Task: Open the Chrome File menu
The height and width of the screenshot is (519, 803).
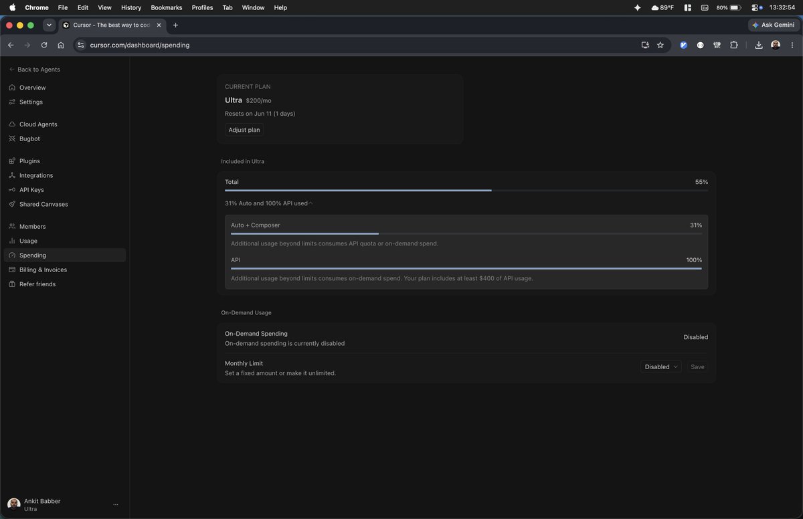Action: 63,7
